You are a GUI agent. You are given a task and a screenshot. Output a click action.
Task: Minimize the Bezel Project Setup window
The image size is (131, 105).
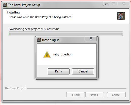107,4
